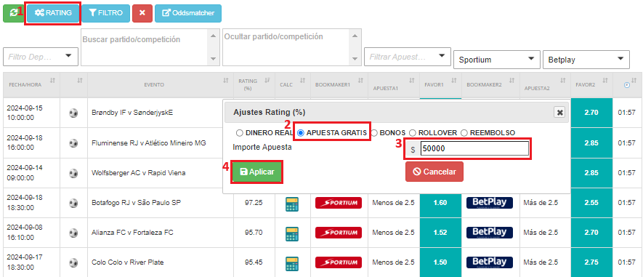The height and width of the screenshot is (277, 643).
Task: Open calculator for Botafogo RJ v São Paulo SP
Action: click(x=292, y=203)
